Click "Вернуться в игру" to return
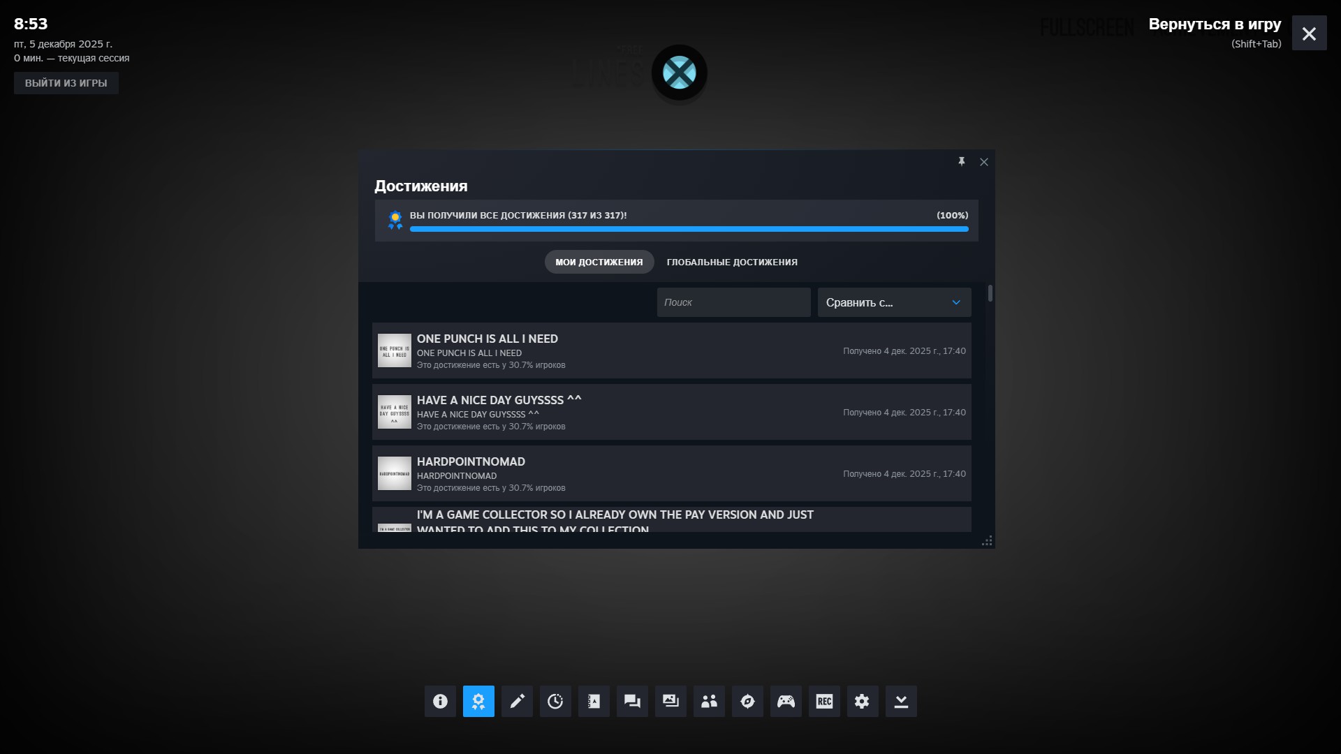The width and height of the screenshot is (1341, 754). pyautogui.click(x=1215, y=24)
